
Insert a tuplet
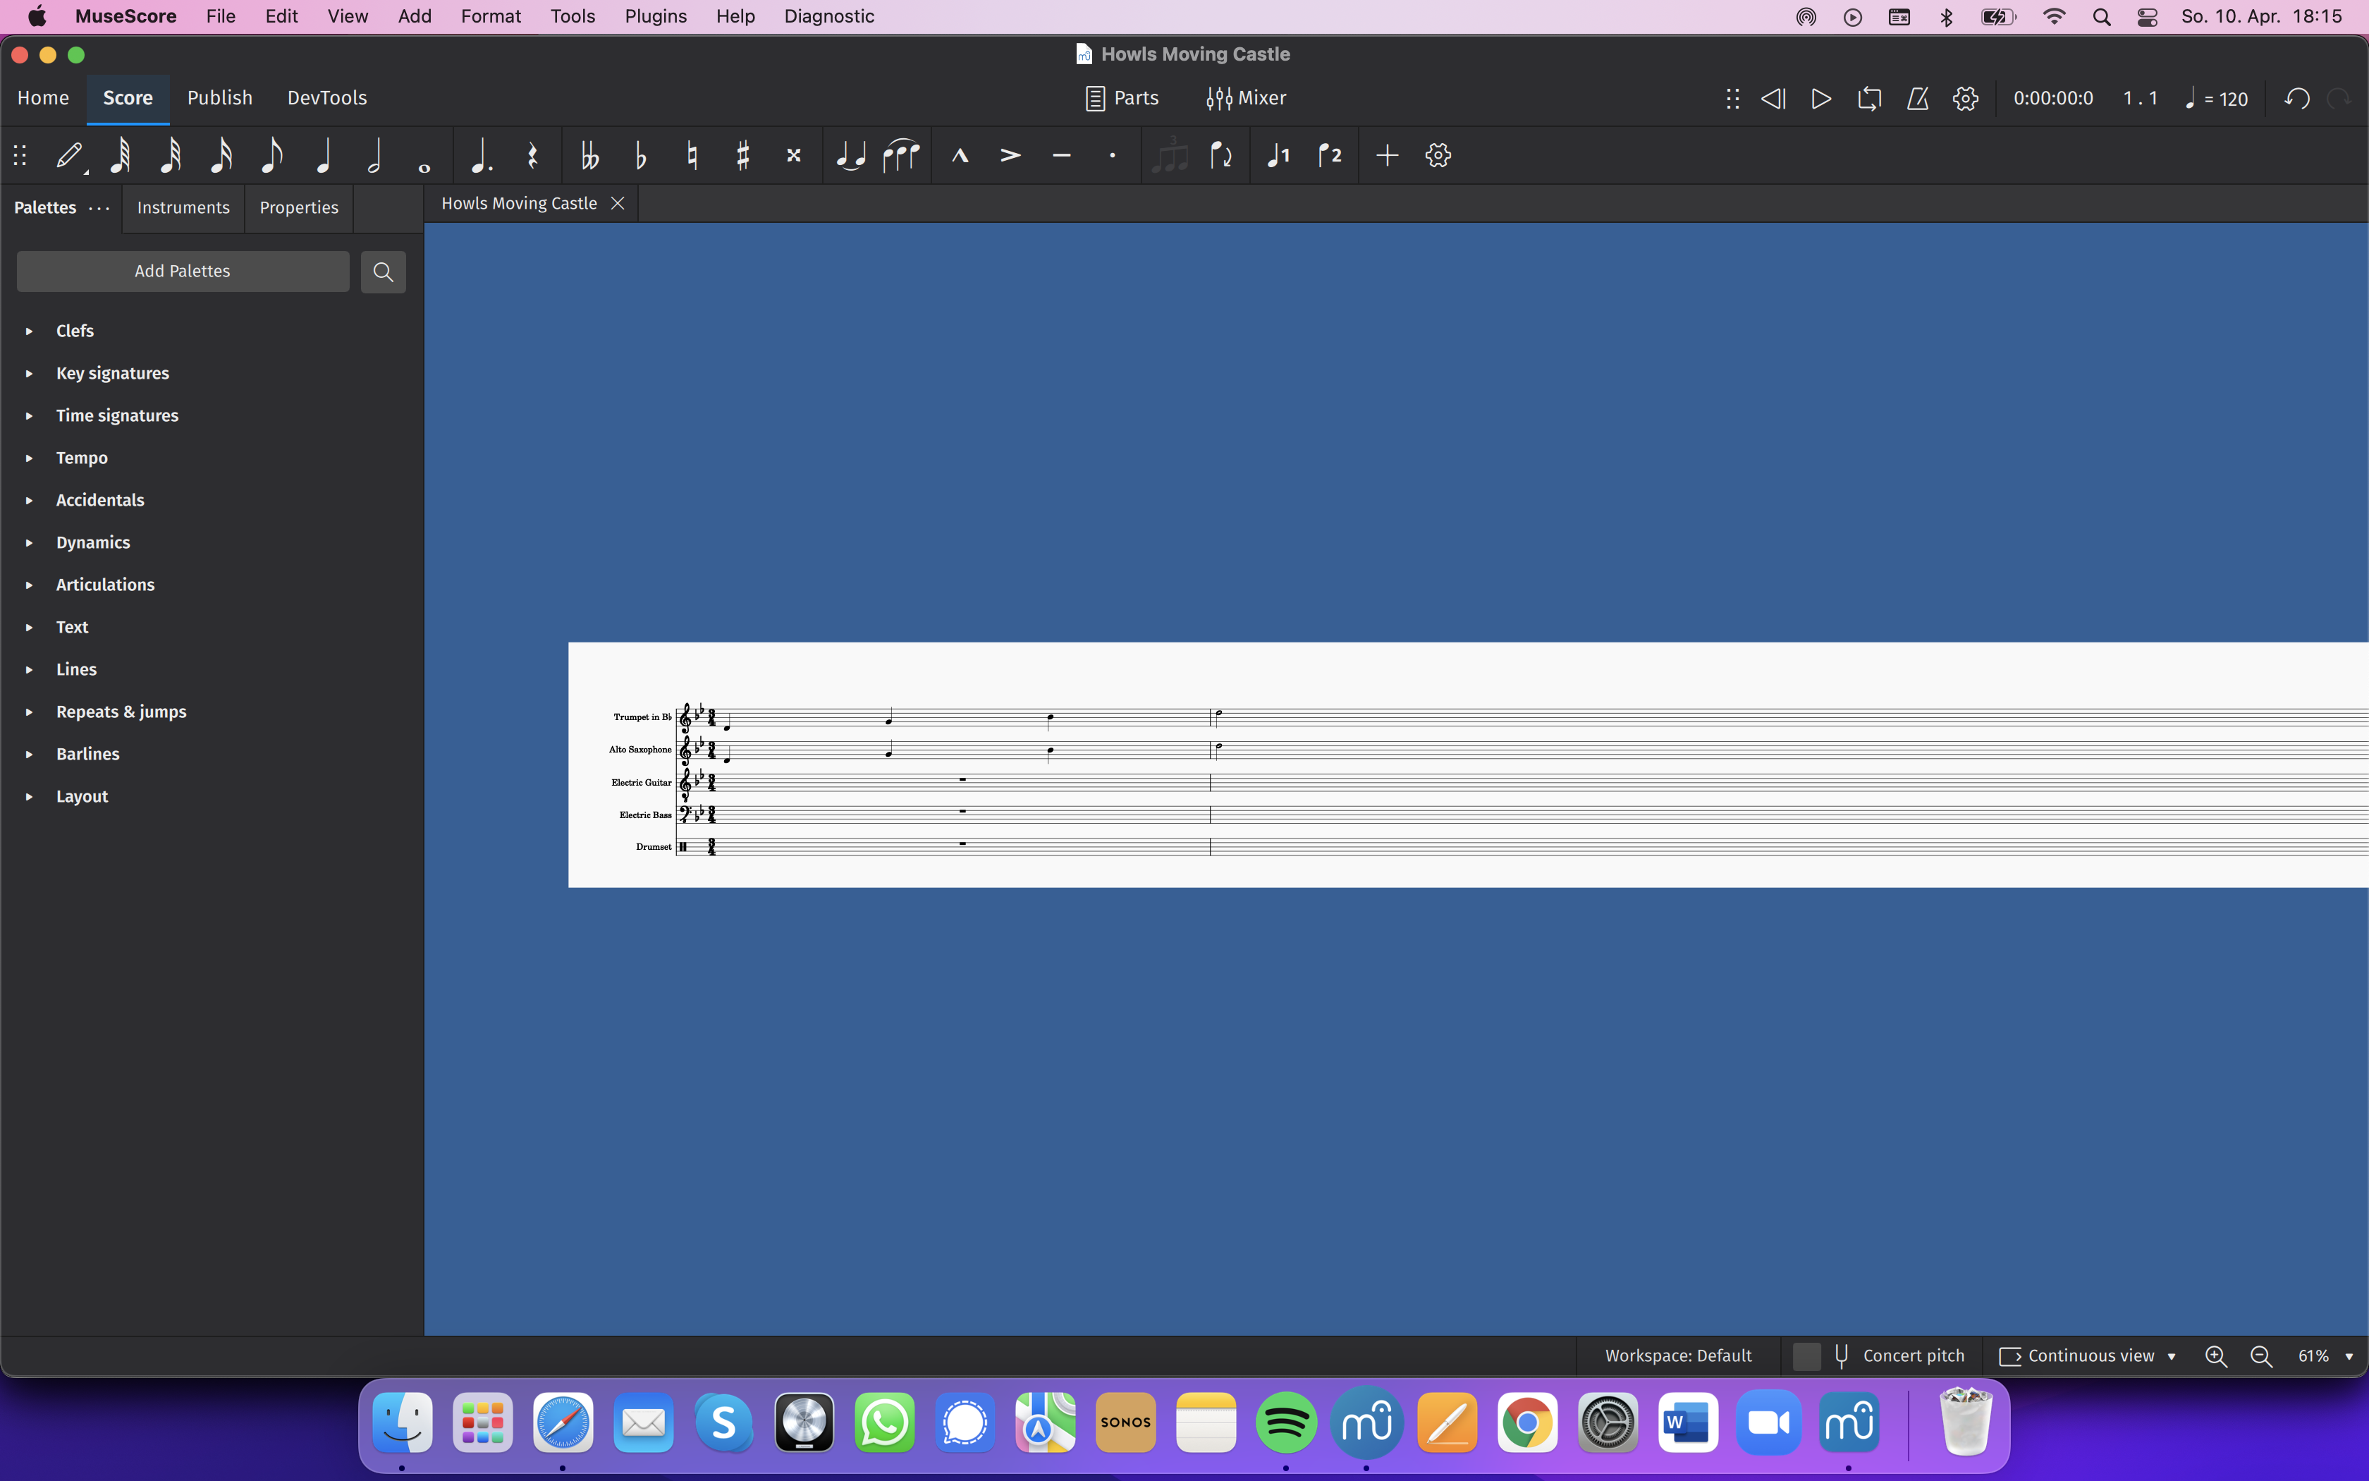click(x=1170, y=154)
